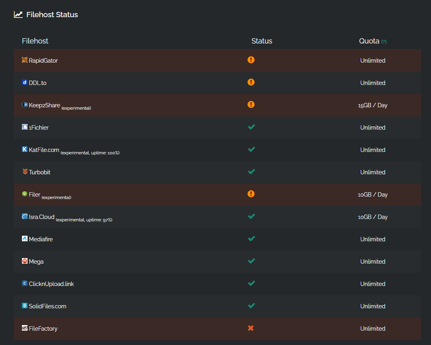Click Keep2Share's (experimental) note
The height and width of the screenshot is (345, 431).
click(x=76, y=108)
